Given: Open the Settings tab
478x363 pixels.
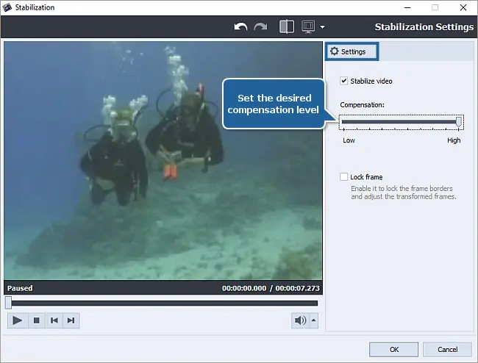Looking at the screenshot, I should [x=352, y=52].
